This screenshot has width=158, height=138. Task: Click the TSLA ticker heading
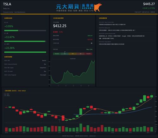tap(7, 4)
